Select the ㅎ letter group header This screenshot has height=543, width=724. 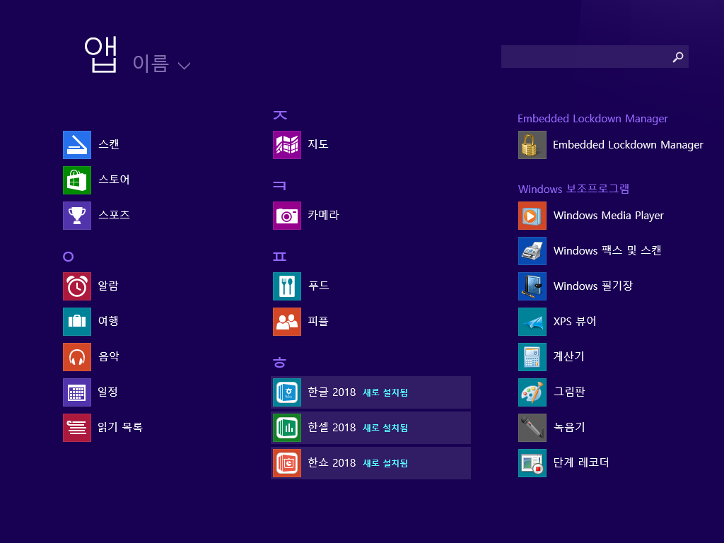click(279, 363)
